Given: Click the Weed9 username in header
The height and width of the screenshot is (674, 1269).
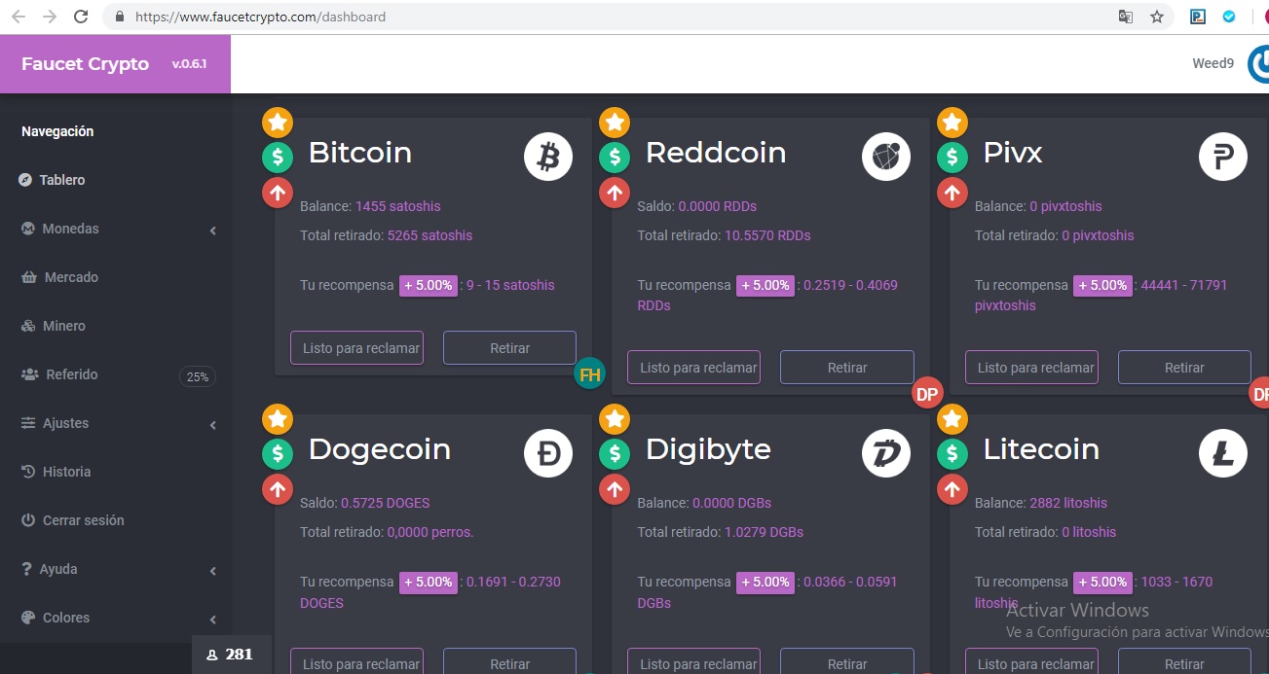Looking at the screenshot, I should [1213, 63].
